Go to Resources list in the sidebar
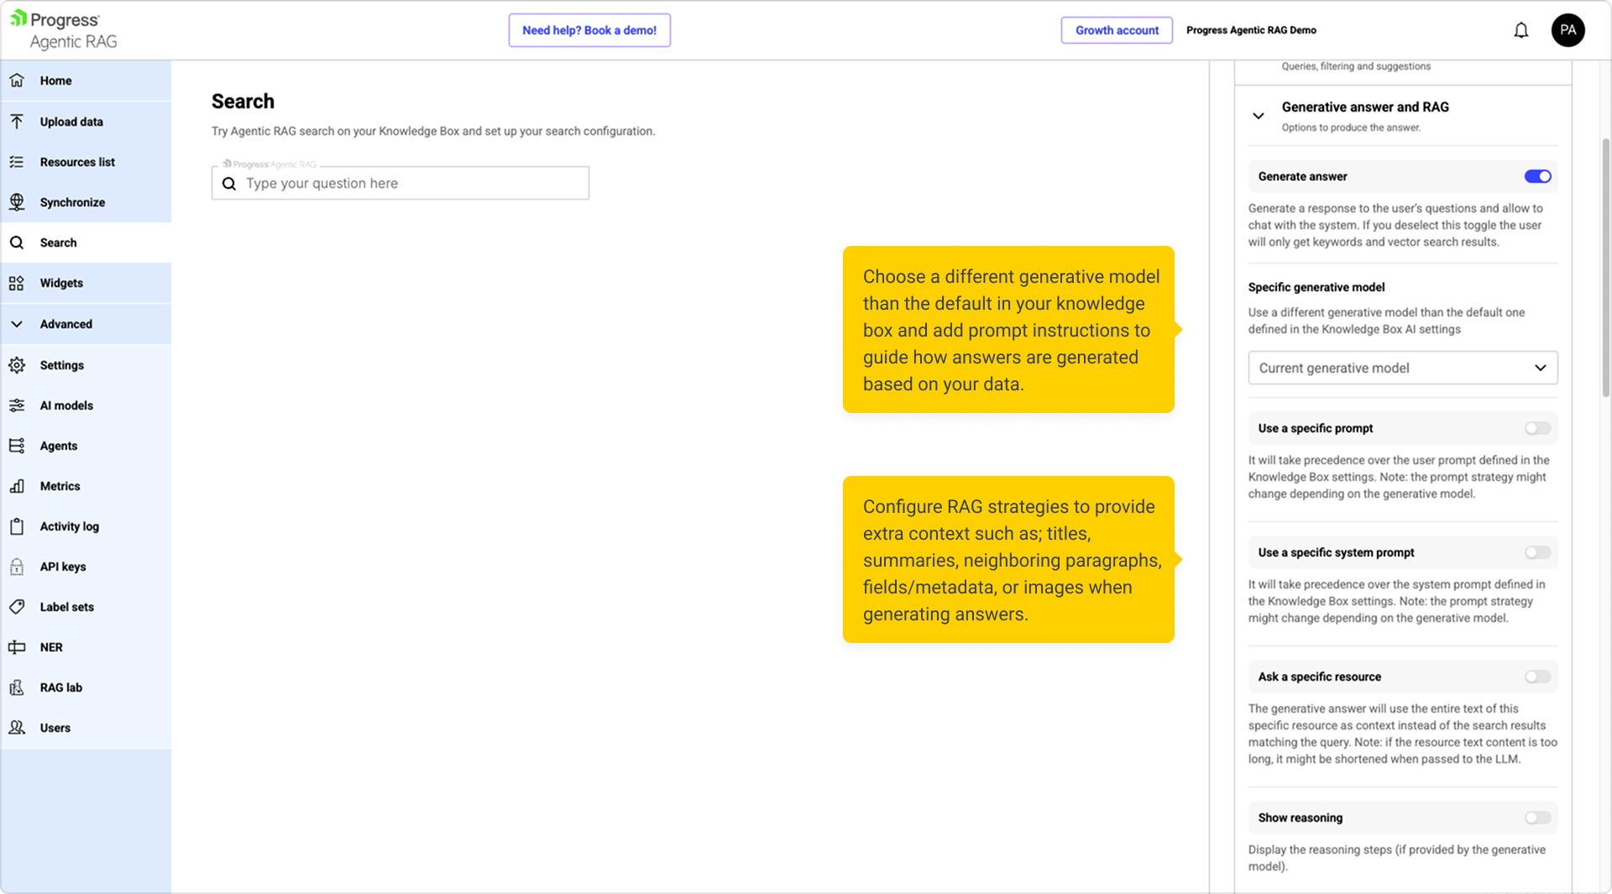 (77, 162)
